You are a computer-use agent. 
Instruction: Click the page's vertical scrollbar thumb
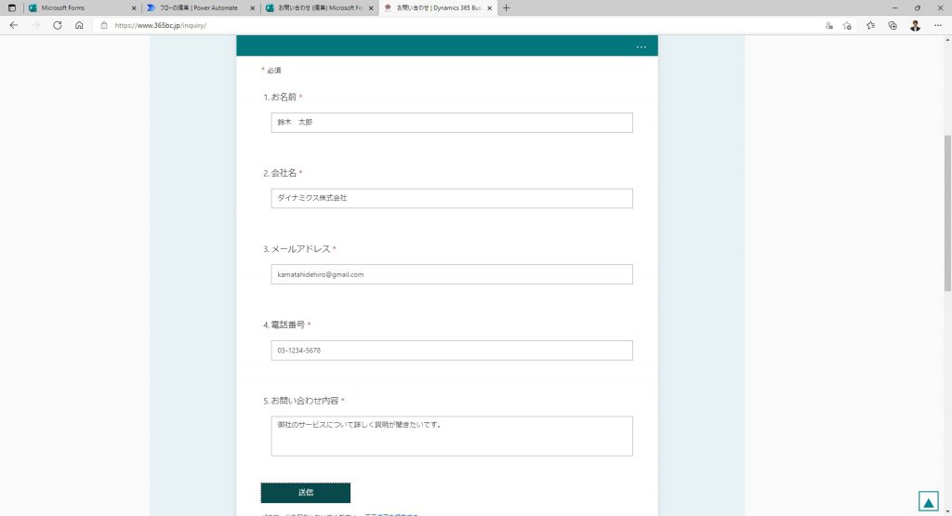[x=947, y=214]
